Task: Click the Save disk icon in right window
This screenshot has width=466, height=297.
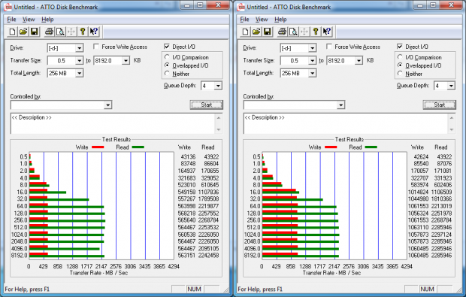Action: point(268,32)
